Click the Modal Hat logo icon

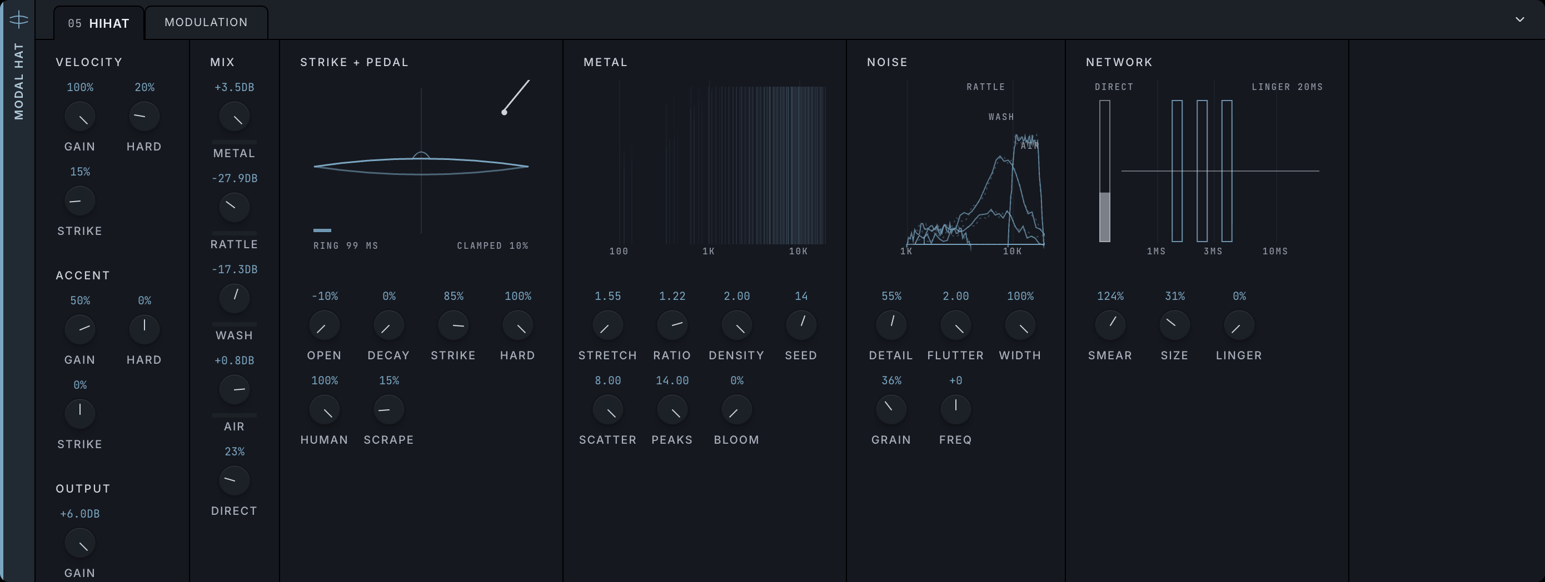(18, 20)
